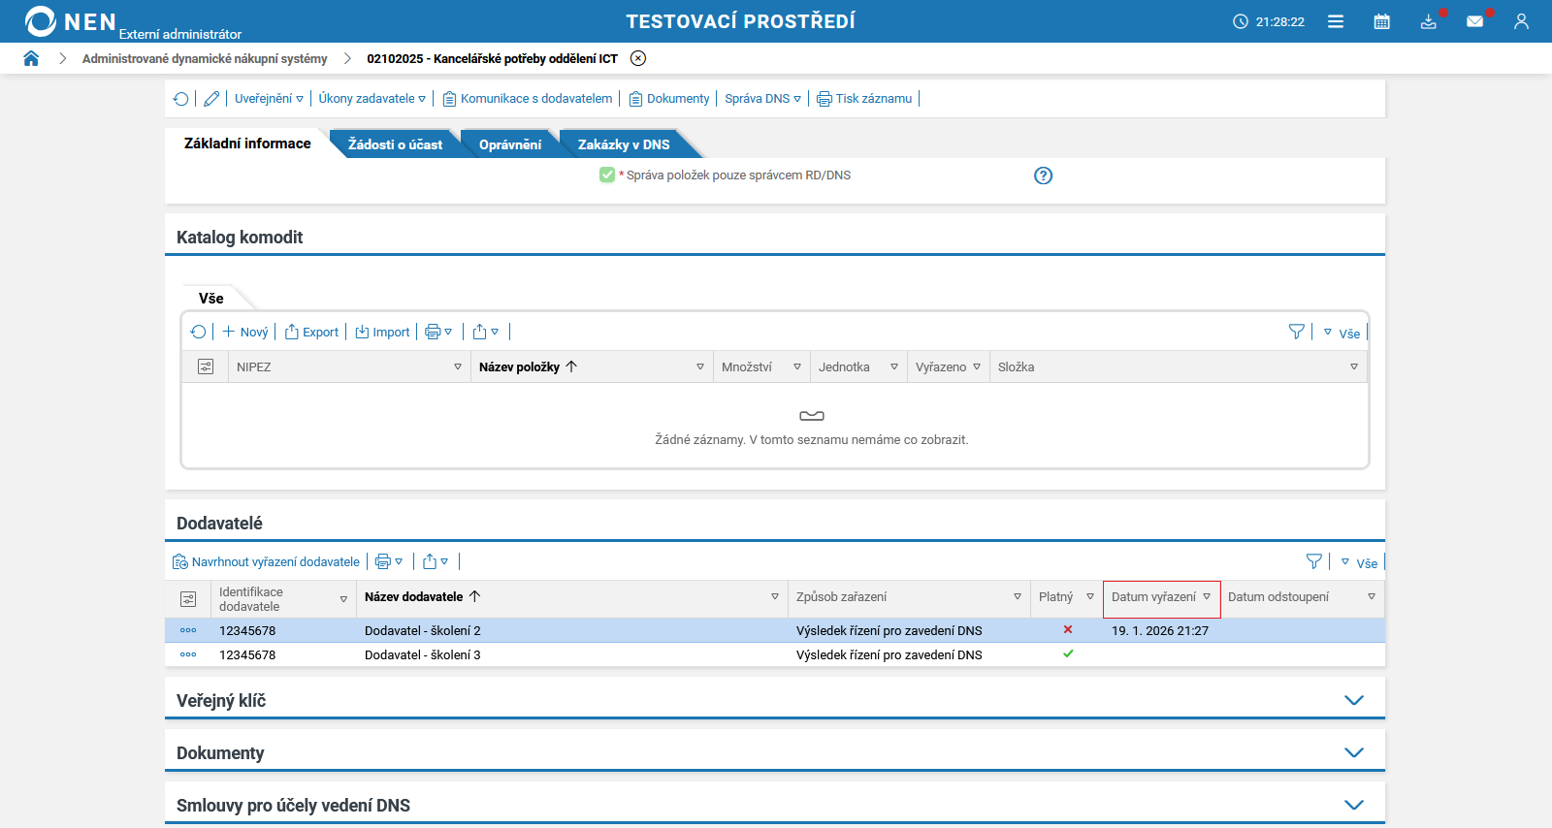Toggle the Správa položek pouze správcem checkbox
1552x828 pixels.
607,175
